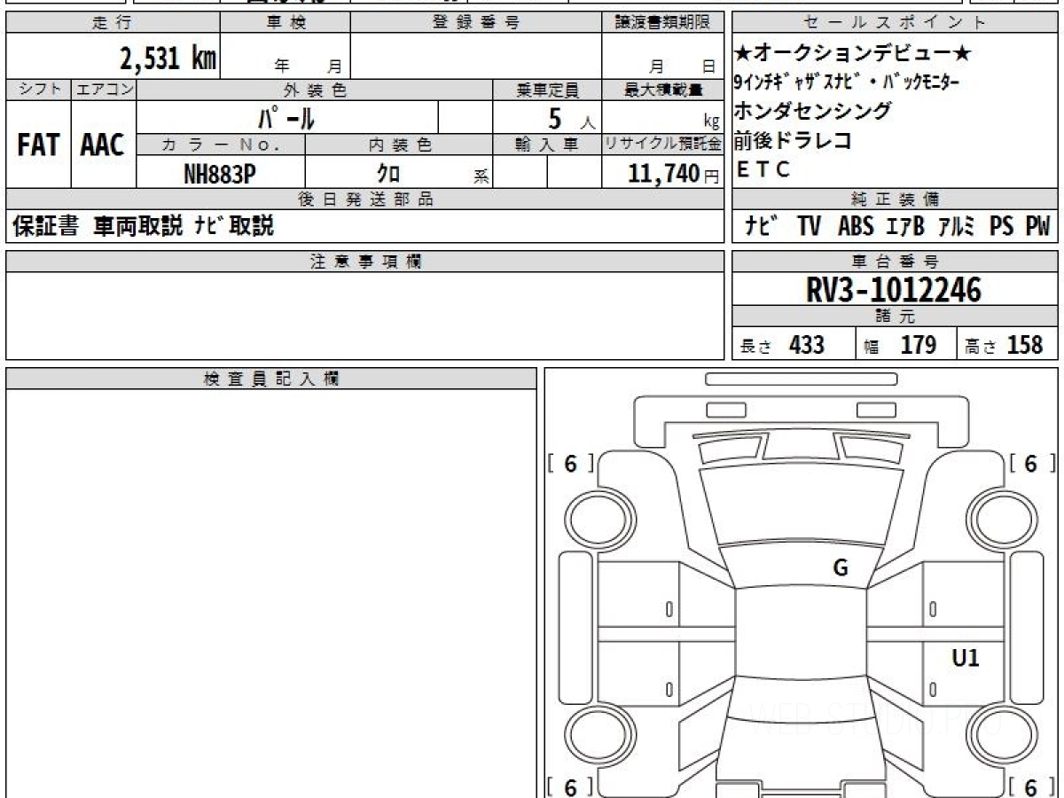Select the リサイクル預託金 header
Screen dimensions: 1064x798
click(663, 145)
